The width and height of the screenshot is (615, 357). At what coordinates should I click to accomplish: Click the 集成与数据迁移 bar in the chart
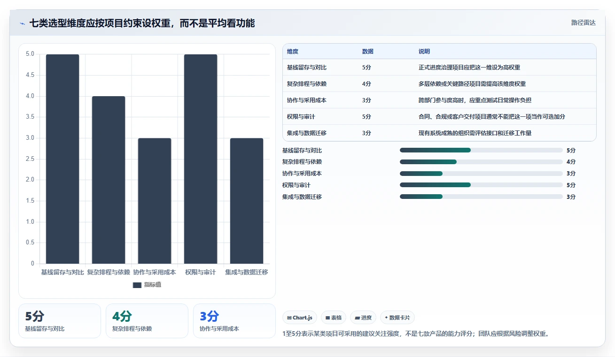tap(247, 201)
